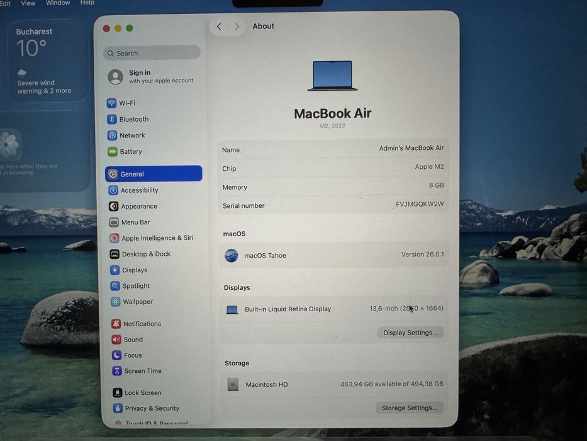Open Storage Settings button
Viewport: 587px width, 441px height.
[x=409, y=408]
